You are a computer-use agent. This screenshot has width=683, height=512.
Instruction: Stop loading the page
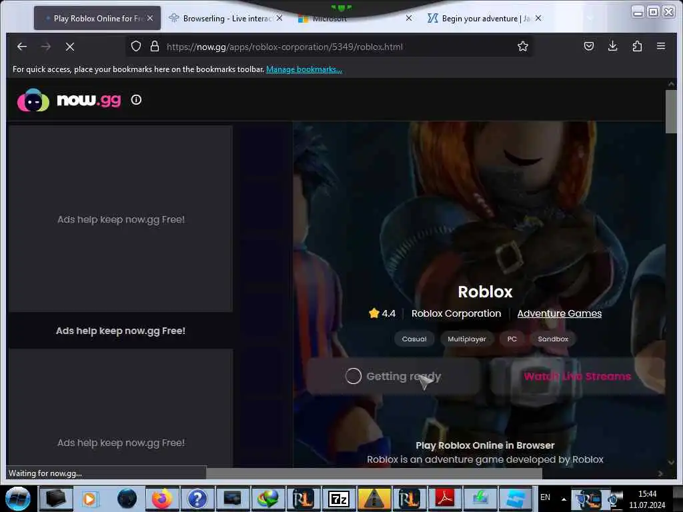69,47
